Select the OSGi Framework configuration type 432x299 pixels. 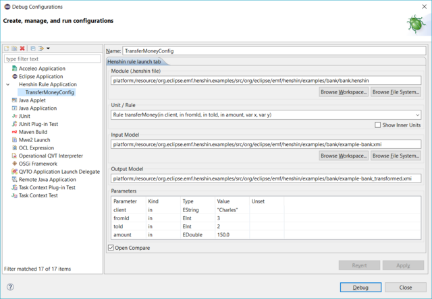coord(38,163)
